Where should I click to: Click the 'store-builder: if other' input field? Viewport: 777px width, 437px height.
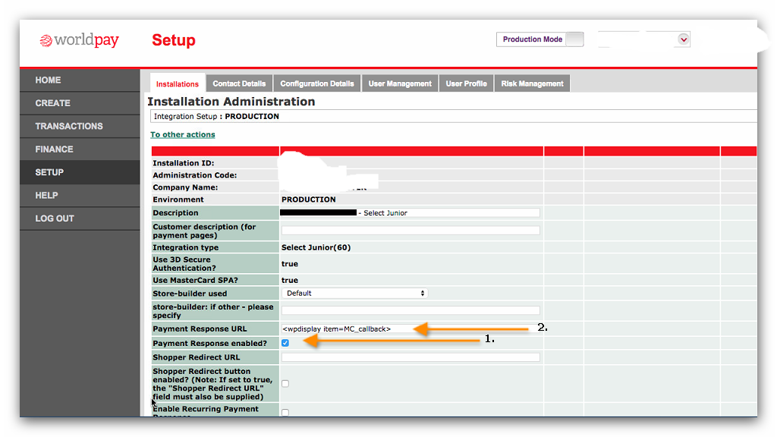[x=411, y=310]
